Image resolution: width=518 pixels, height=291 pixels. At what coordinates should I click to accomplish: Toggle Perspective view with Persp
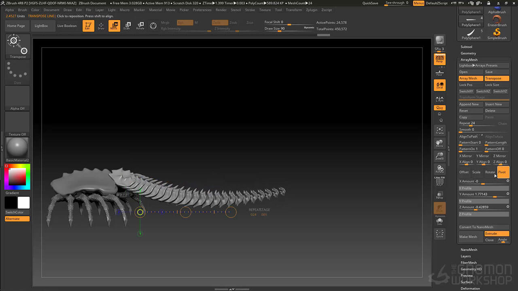click(x=439, y=59)
